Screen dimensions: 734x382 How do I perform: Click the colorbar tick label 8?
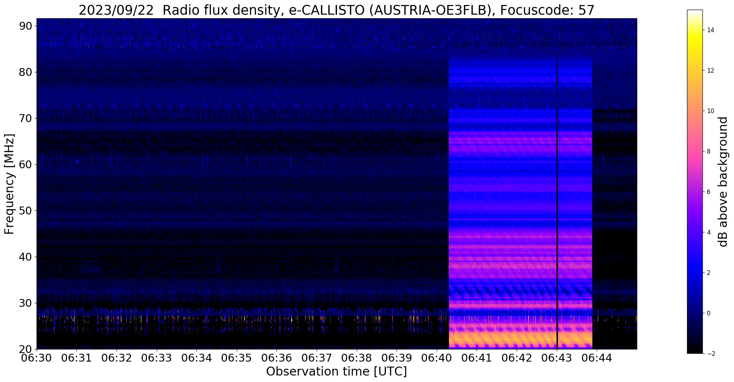[x=708, y=151]
